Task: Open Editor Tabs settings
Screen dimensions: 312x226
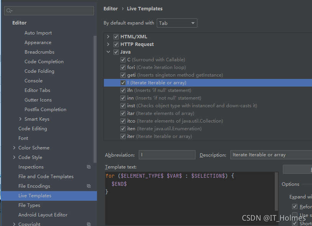Action: (37, 90)
